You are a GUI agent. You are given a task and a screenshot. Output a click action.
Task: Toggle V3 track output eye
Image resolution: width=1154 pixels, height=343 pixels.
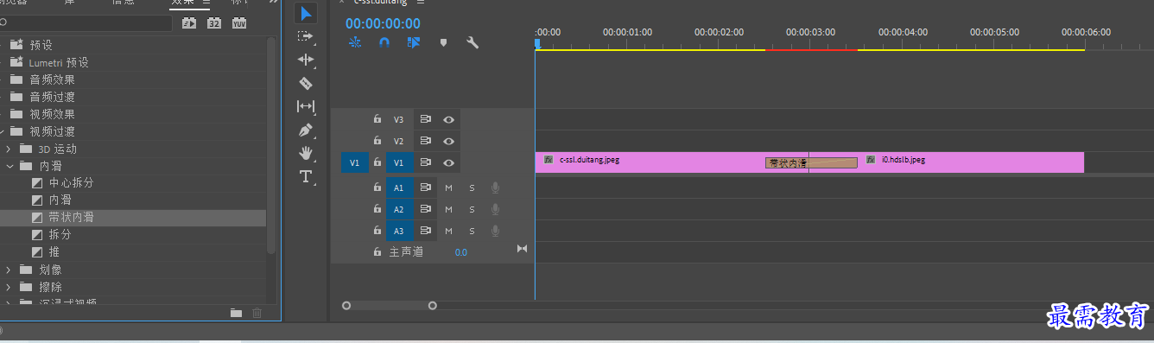(448, 119)
